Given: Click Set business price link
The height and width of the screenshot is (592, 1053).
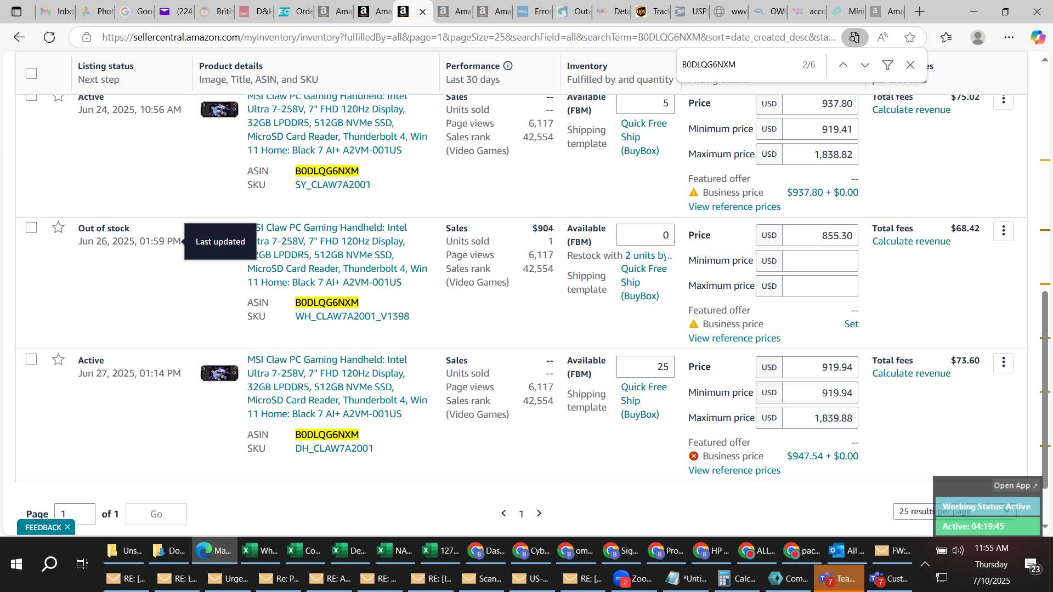Looking at the screenshot, I should (x=851, y=324).
